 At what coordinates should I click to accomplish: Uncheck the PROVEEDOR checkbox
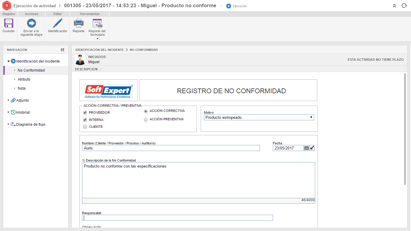[85, 112]
